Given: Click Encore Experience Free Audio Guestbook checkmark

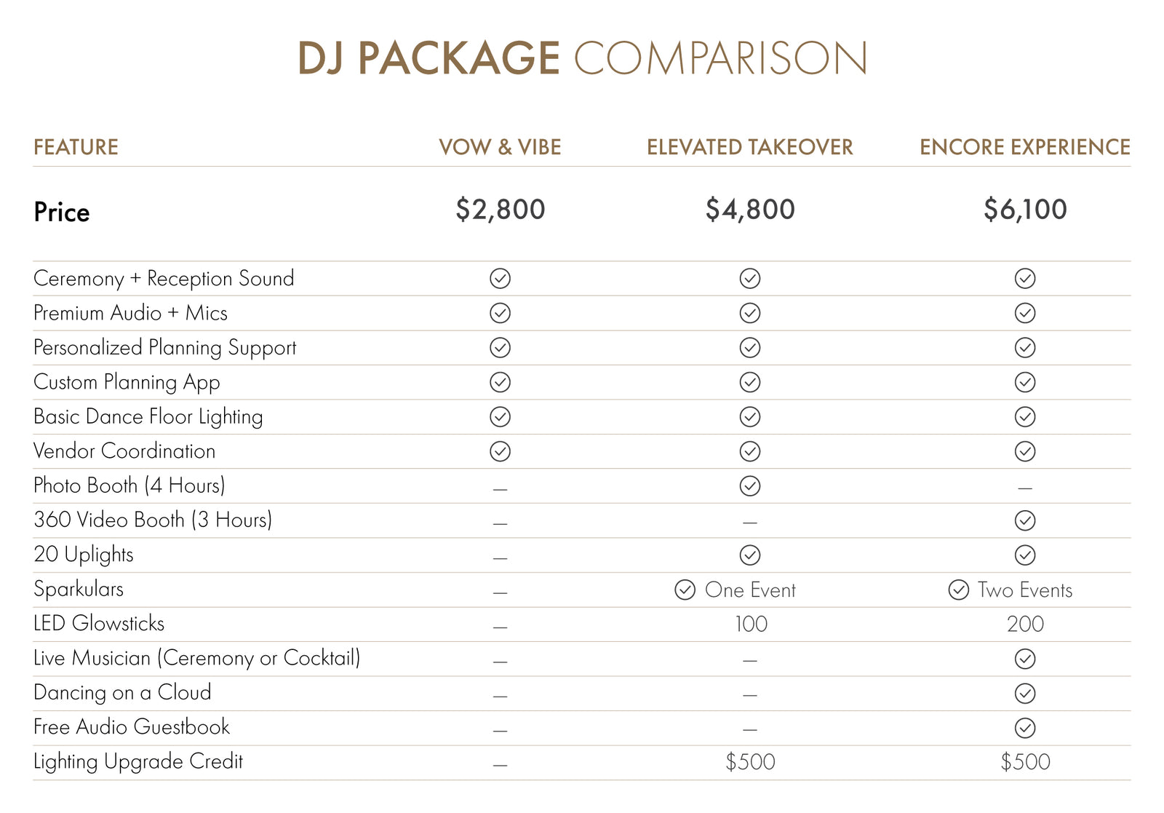Looking at the screenshot, I should click(1024, 728).
